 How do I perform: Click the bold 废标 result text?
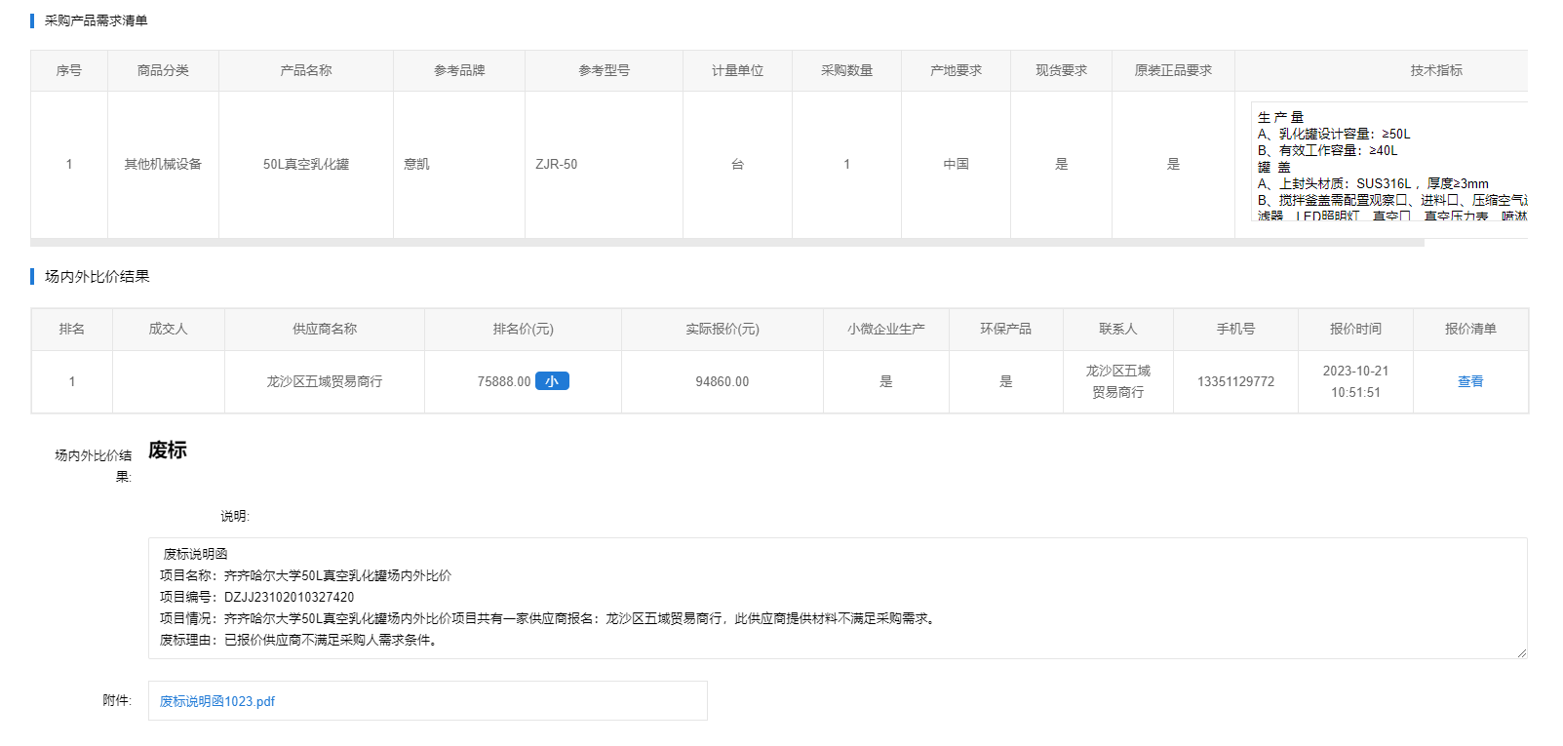pyautogui.click(x=167, y=451)
